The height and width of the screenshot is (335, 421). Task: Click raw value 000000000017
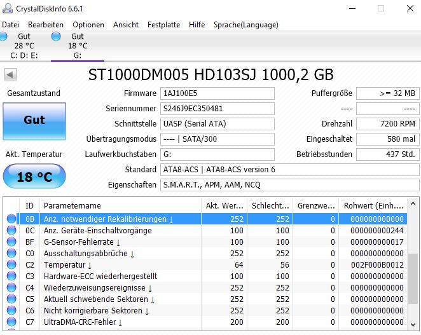pos(377,242)
